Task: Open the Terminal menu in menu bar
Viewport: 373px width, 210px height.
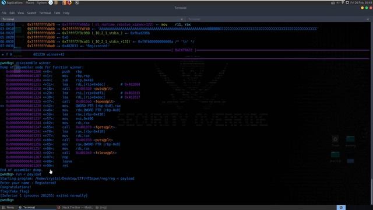Action: [x=45, y=13]
